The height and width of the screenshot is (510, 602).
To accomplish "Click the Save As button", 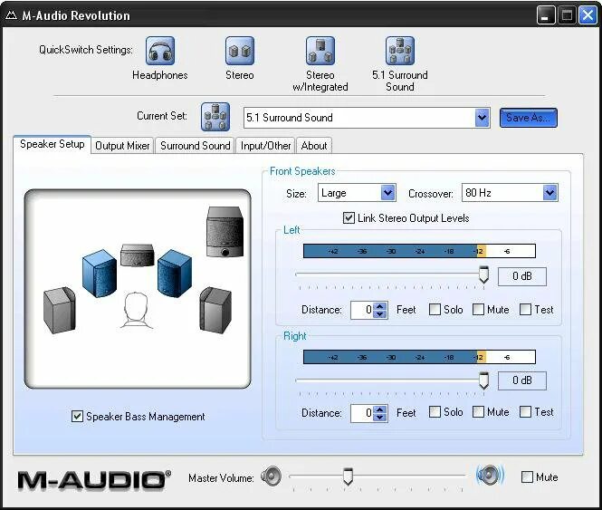I will tap(529, 118).
